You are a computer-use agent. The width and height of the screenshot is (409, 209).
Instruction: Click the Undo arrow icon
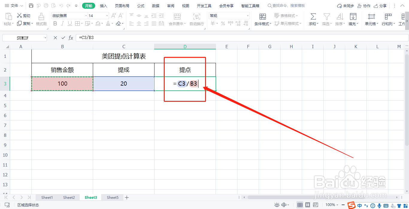pos(61,6)
